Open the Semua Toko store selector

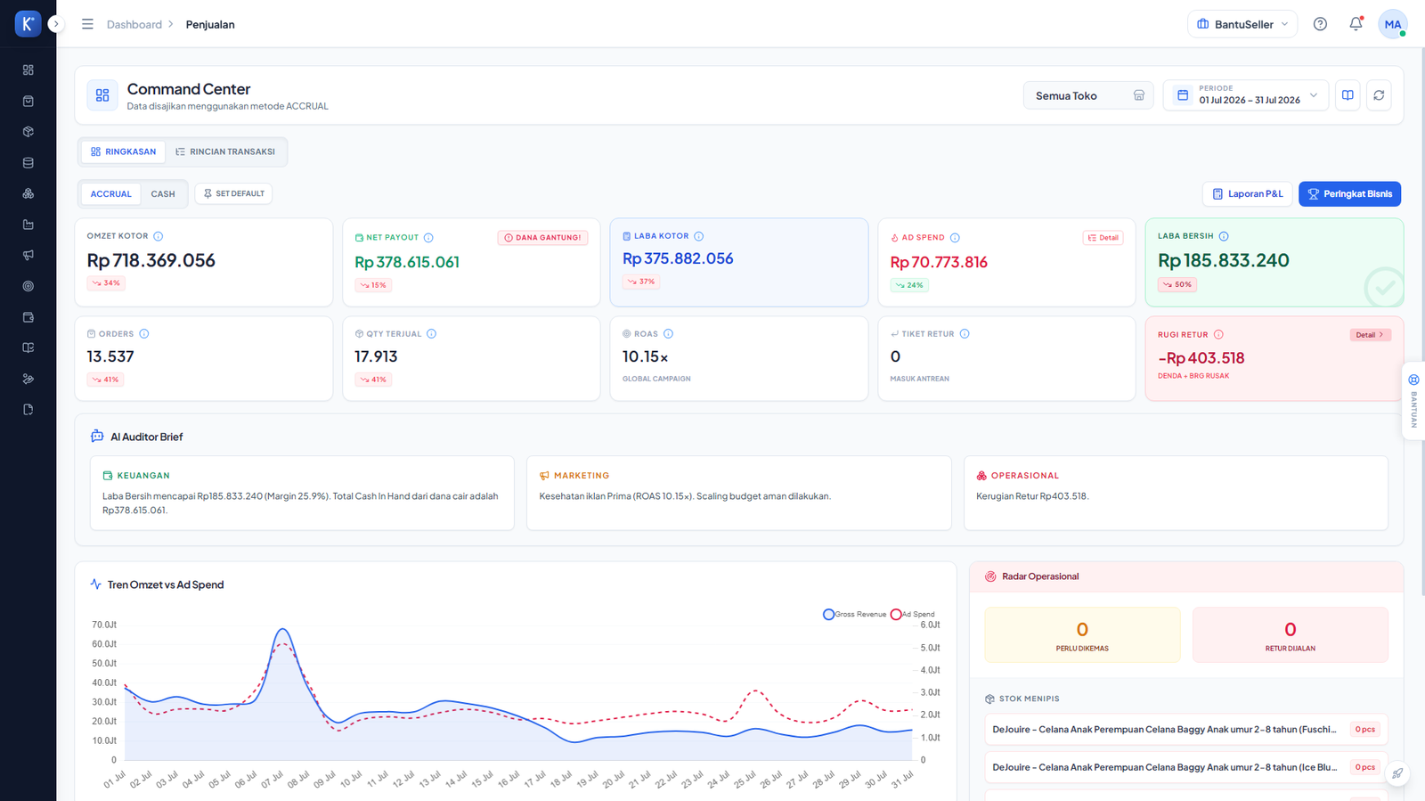coord(1088,95)
